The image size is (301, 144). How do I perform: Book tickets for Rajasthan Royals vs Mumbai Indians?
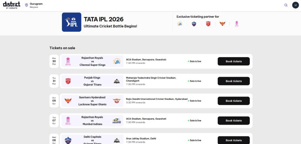click(x=233, y=121)
